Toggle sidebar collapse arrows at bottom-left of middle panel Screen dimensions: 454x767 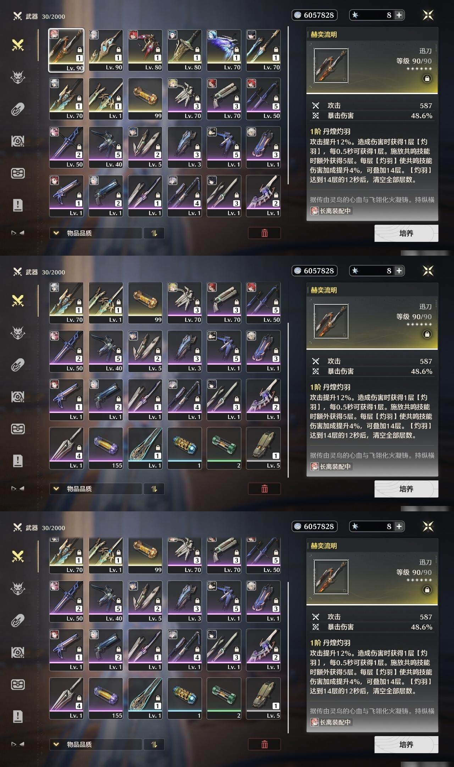coord(18,489)
